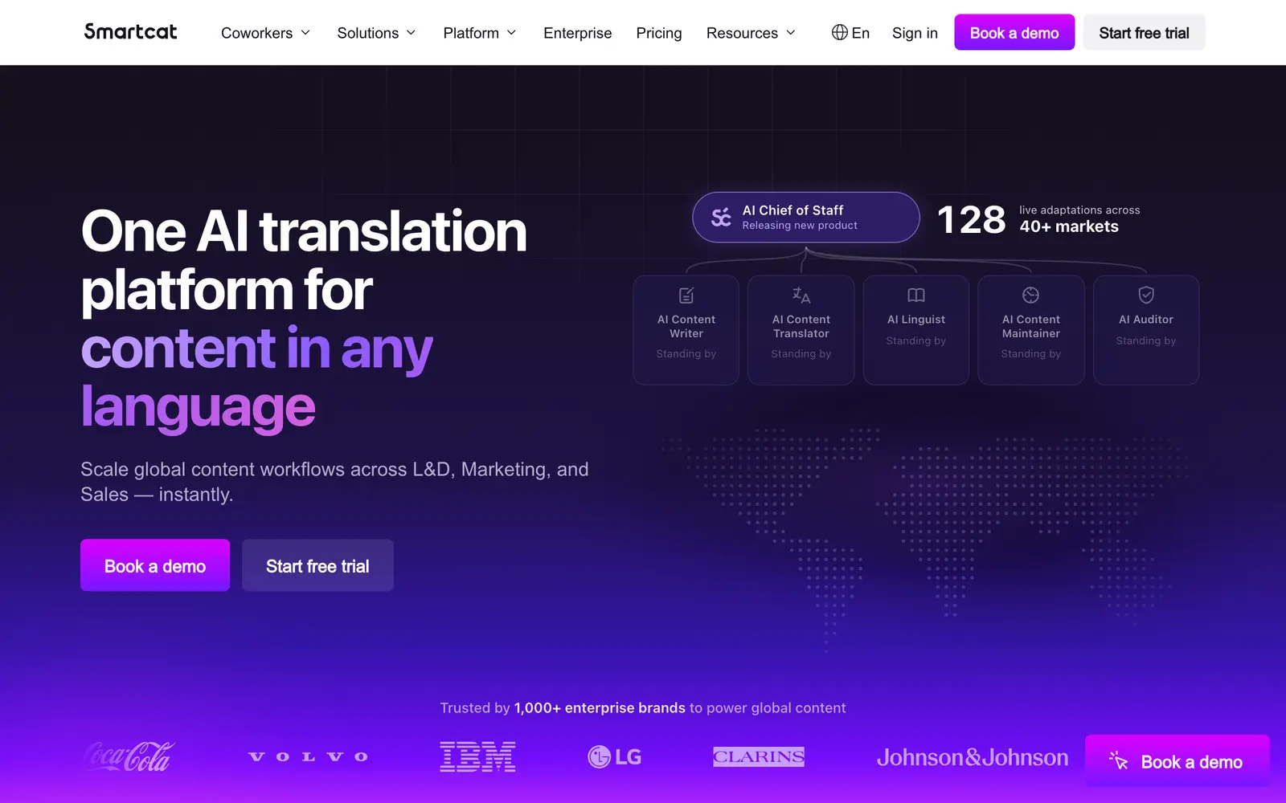1286x803 pixels.
Task: Click the AI Content Translator title text
Action: 801,326
